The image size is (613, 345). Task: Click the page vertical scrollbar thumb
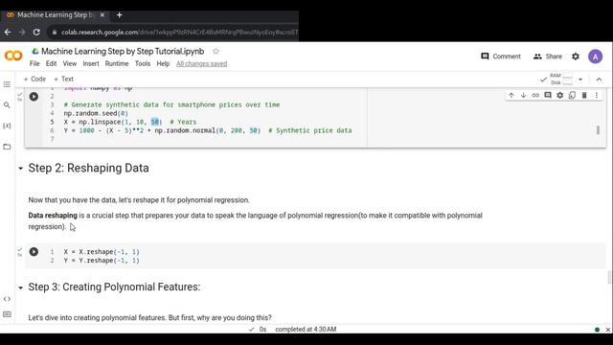pyautogui.click(x=609, y=277)
